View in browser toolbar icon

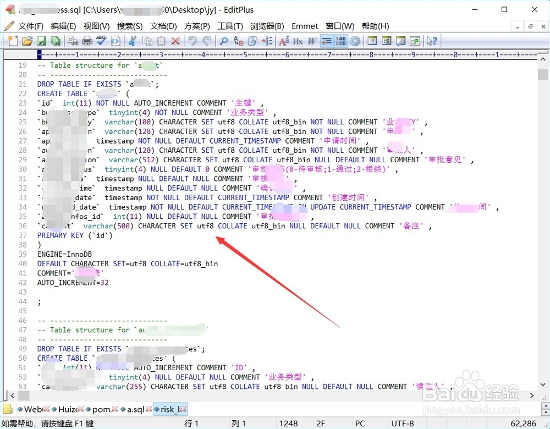(x=116, y=41)
